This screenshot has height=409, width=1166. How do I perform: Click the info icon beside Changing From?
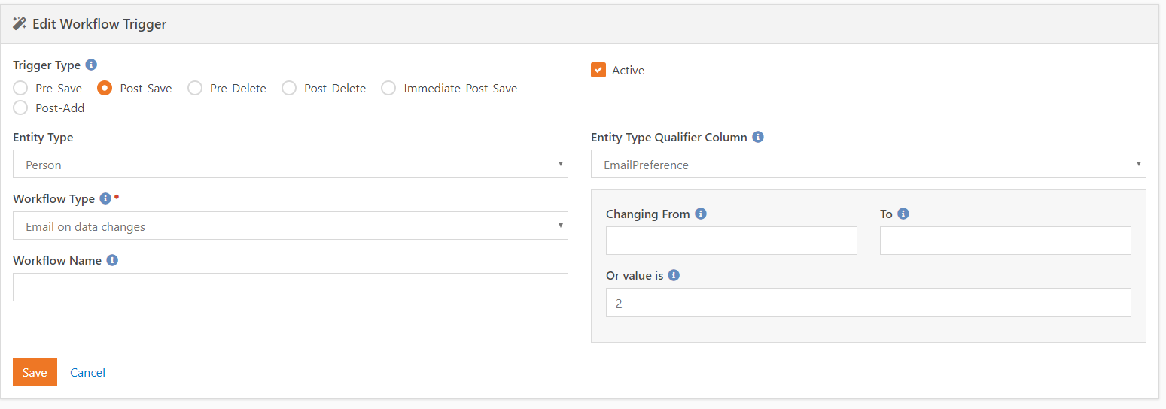[x=701, y=214]
